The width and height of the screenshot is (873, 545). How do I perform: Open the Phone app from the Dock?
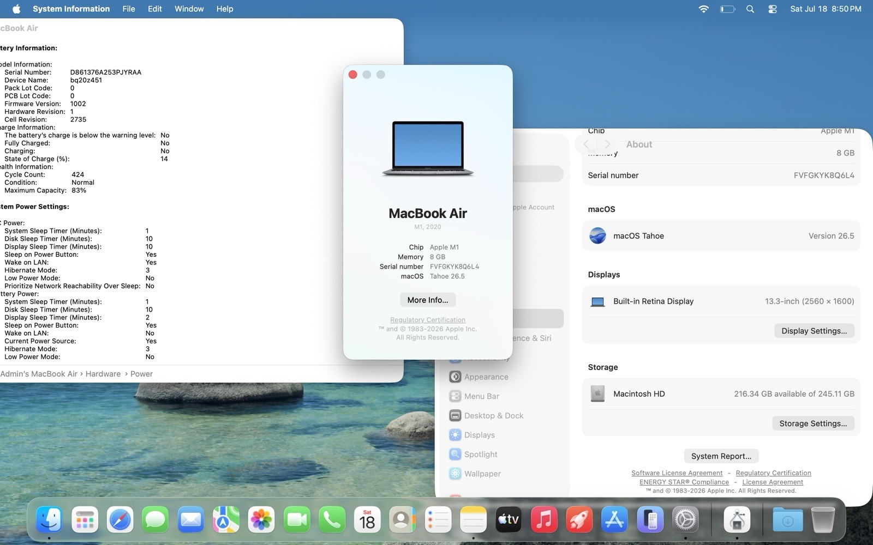(332, 519)
